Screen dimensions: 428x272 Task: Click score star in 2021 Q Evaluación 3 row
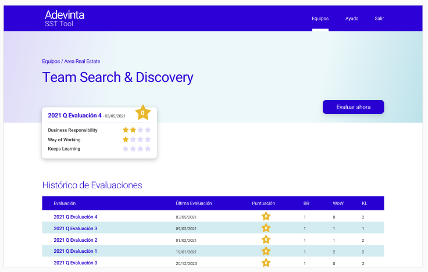click(x=266, y=228)
